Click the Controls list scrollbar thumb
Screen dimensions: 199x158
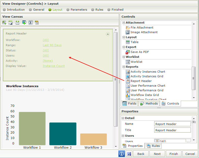(x=194, y=78)
